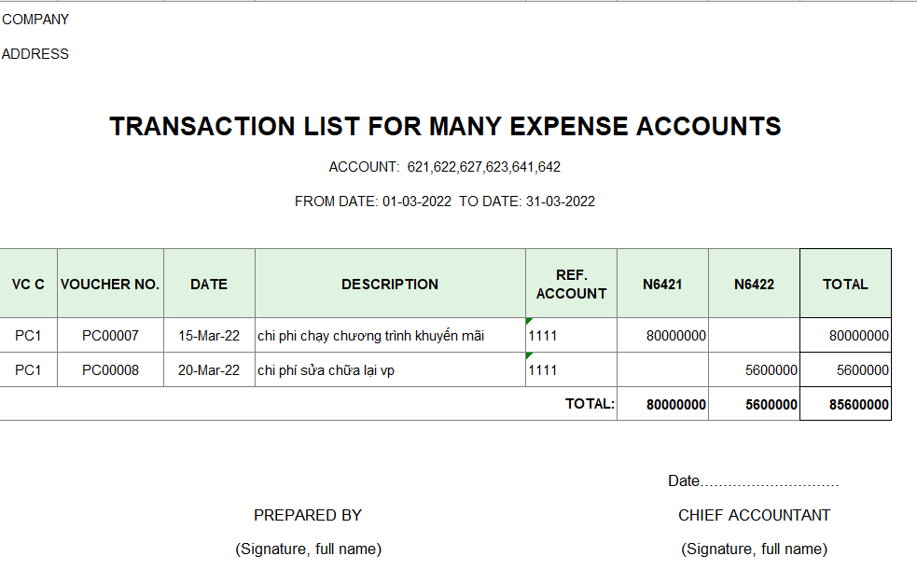Select the ACCOUNT list cell
Image resolution: width=917 pixels, height=584 pixels.
click(444, 167)
